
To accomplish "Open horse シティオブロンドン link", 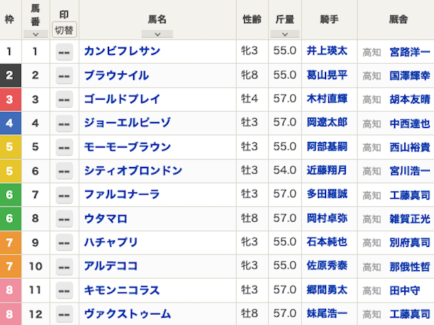I will (x=133, y=170).
